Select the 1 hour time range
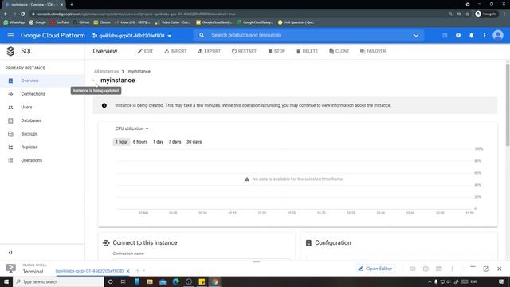Screen dimensions: 510x287 (x=121, y=142)
